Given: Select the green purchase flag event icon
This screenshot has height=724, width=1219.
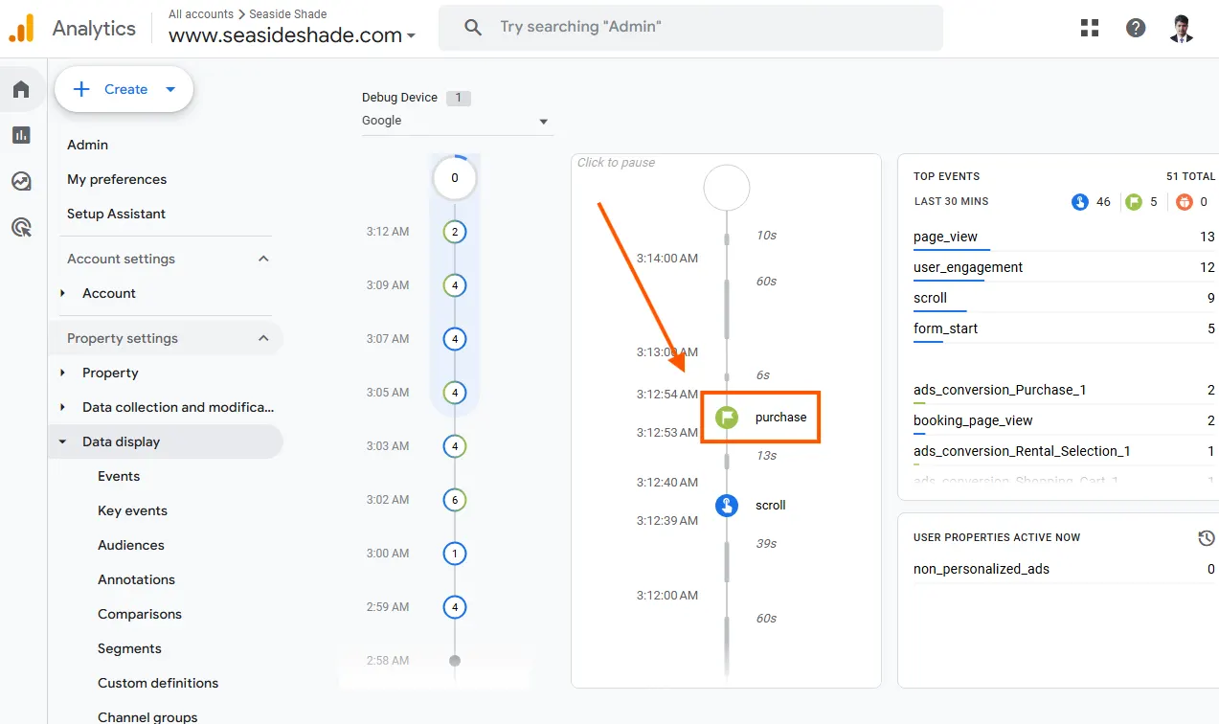Looking at the screenshot, I should pos(727,417).
